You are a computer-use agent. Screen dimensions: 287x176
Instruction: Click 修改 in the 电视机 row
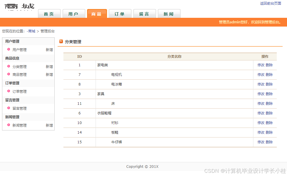261,74
